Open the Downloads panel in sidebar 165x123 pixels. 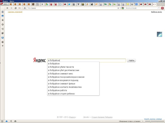click(x=3, y=38)
